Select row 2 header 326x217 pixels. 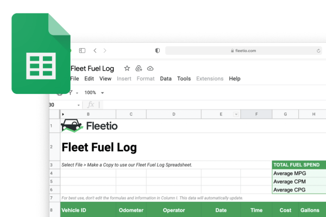coord(54,147)
